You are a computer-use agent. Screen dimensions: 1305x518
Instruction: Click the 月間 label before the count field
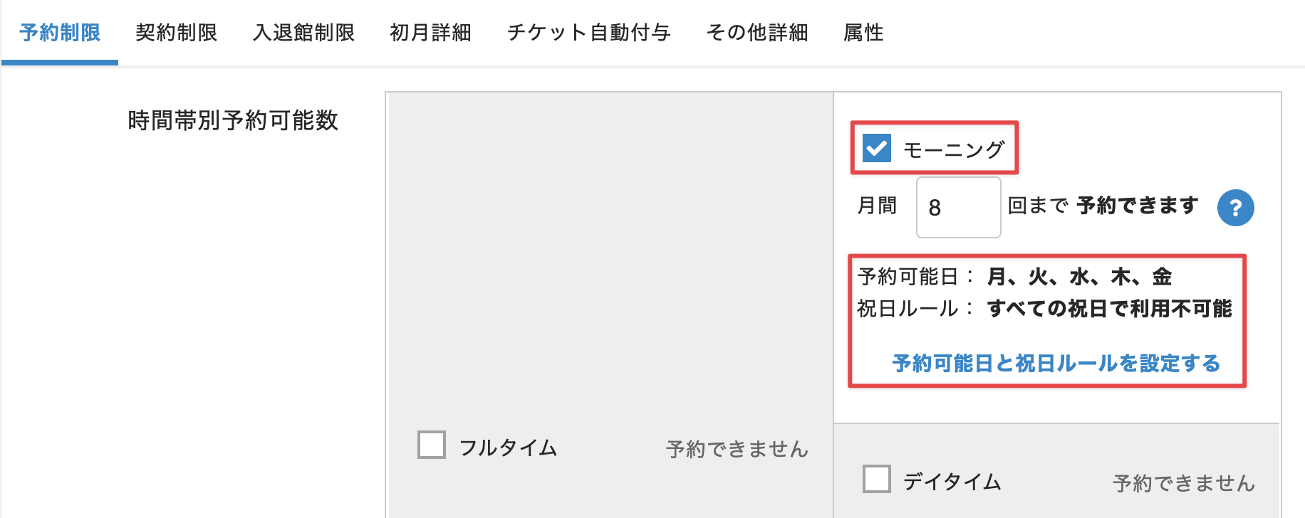click(877, 206)
